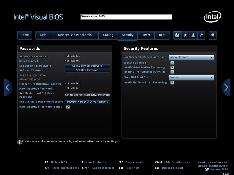Click Set Master Hard Disk Drive Password button

[87, 95]
